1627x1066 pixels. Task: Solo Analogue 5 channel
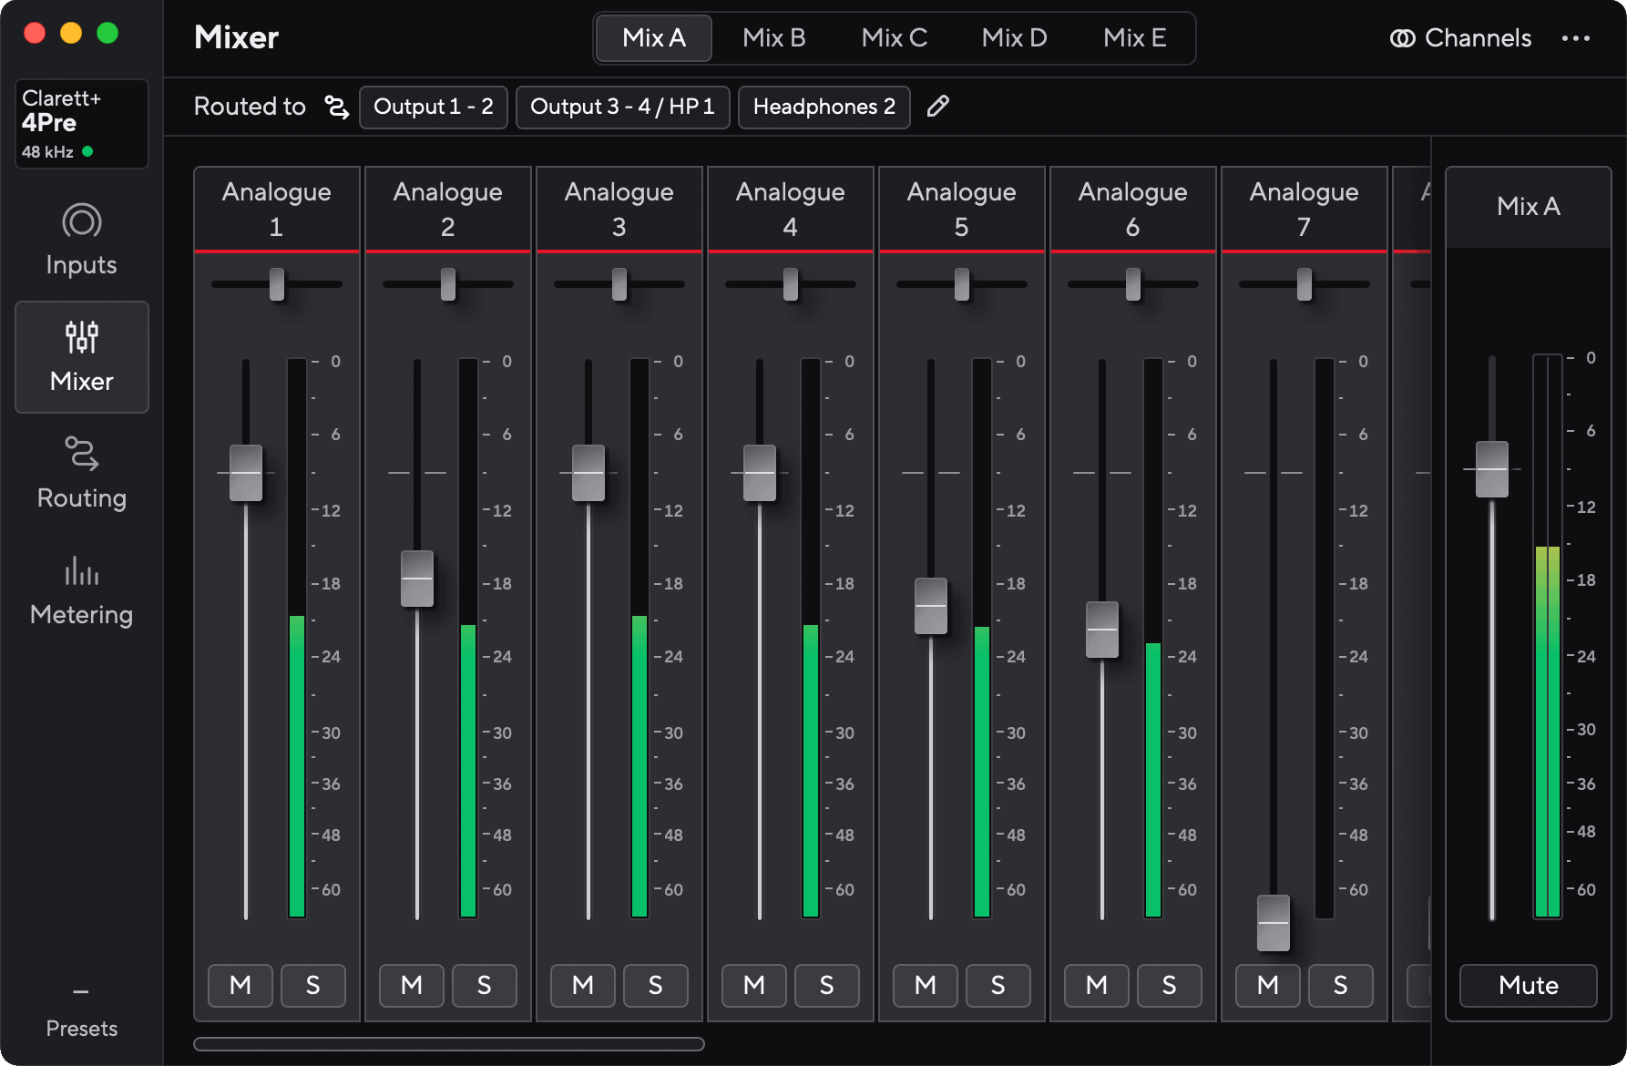click(x=998, y=985)
